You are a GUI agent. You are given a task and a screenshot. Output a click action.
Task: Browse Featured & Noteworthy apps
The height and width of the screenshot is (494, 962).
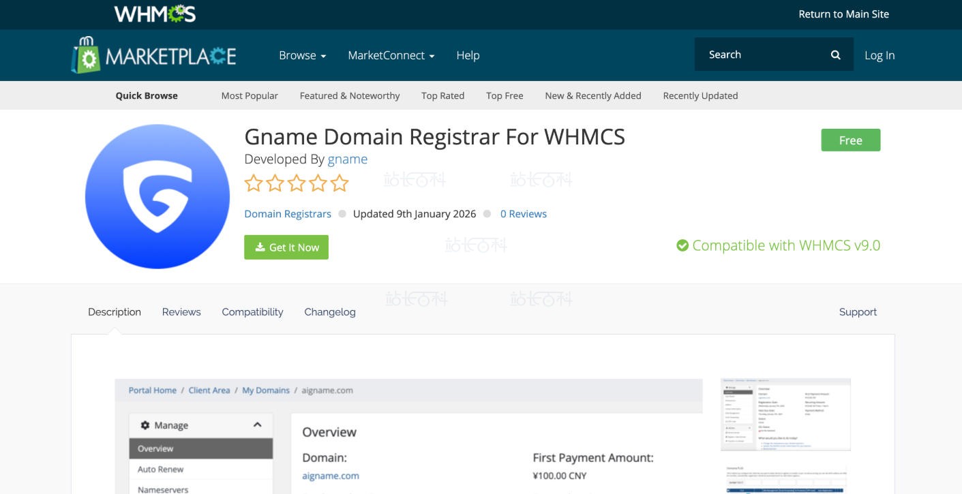(x=350, y=95)
